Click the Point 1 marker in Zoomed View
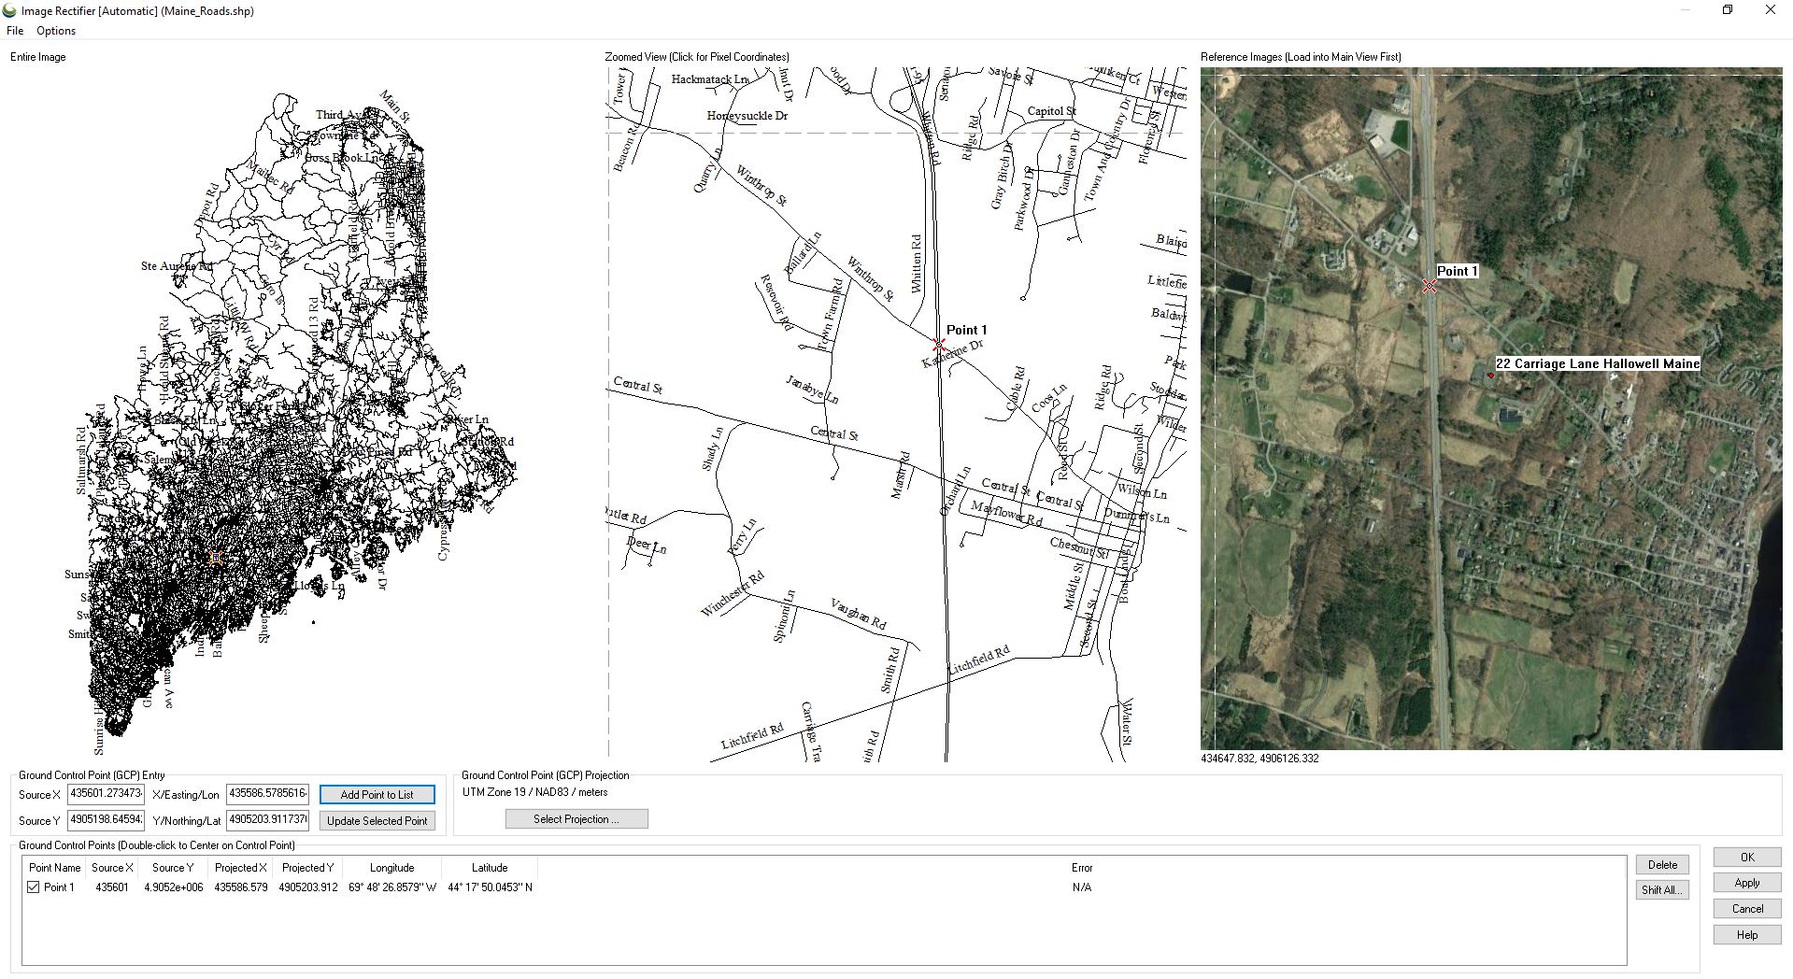 (x=939, y=345)
